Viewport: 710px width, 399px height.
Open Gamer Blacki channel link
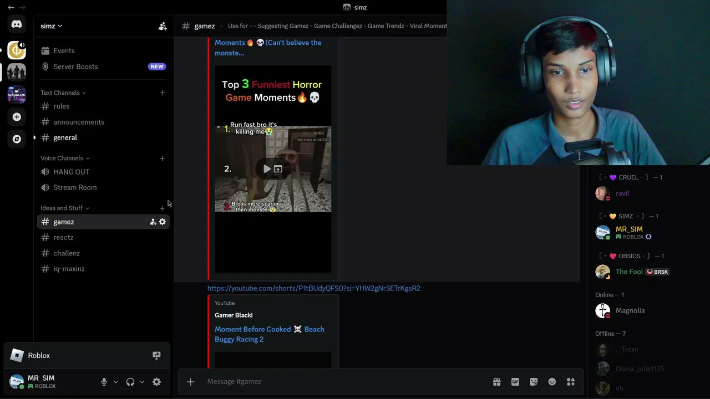[x=234, y=315]
